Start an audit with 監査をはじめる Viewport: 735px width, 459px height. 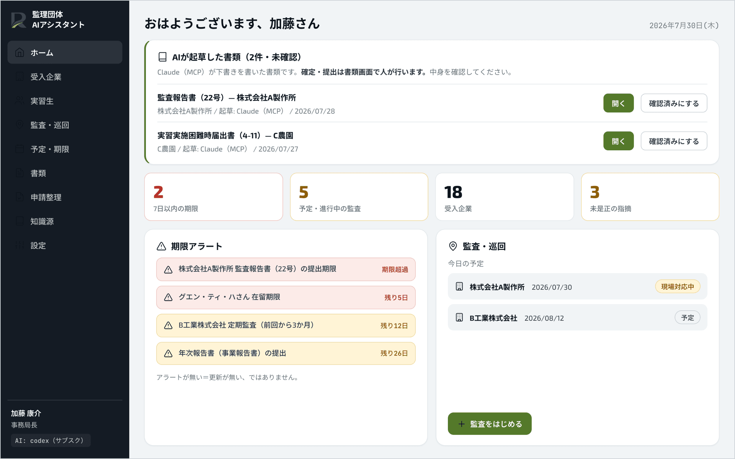point(490,424)
